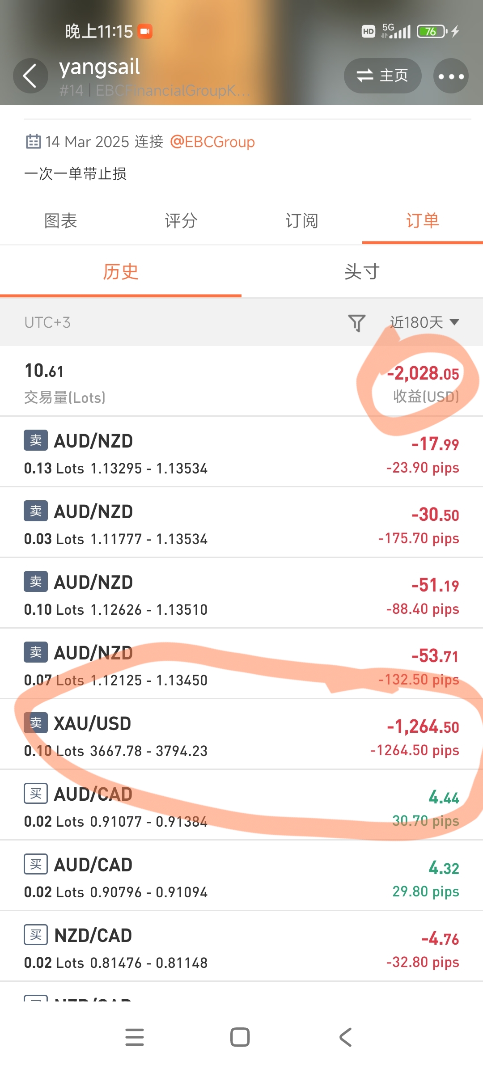Switch to the 图表 tab

(x=60, y=220)
